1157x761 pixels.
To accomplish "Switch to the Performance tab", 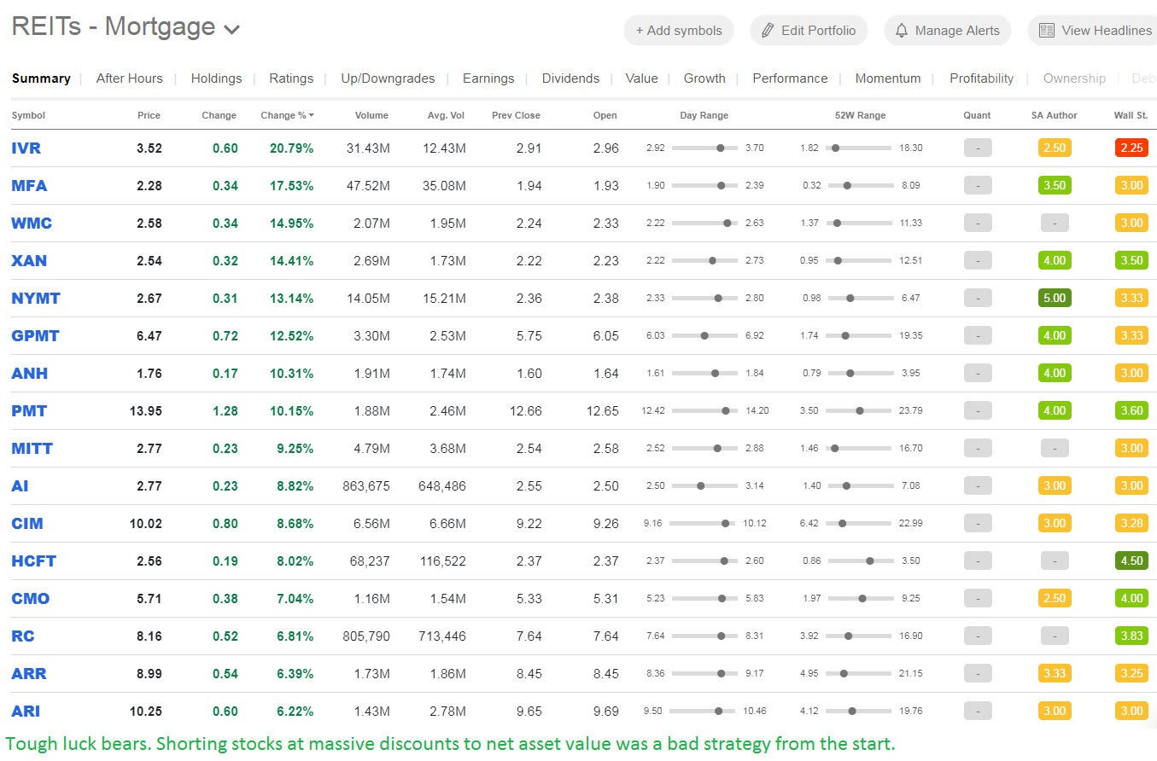I will tap(790, 78).
